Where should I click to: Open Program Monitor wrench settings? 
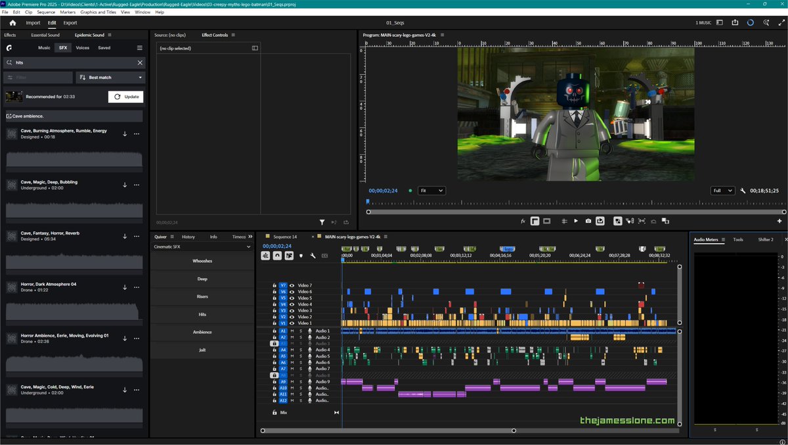[743, 191]
